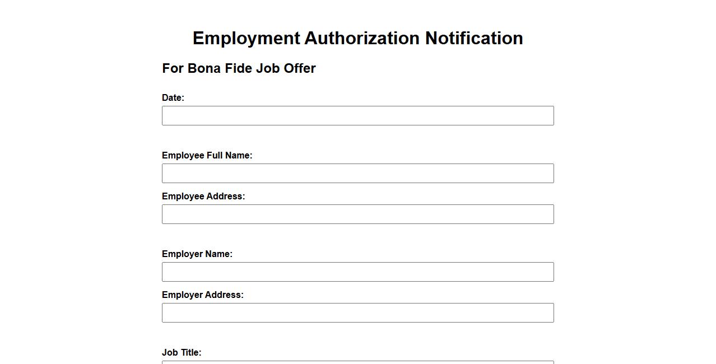Click the "Employer Address:" label text

click(202, 295)
